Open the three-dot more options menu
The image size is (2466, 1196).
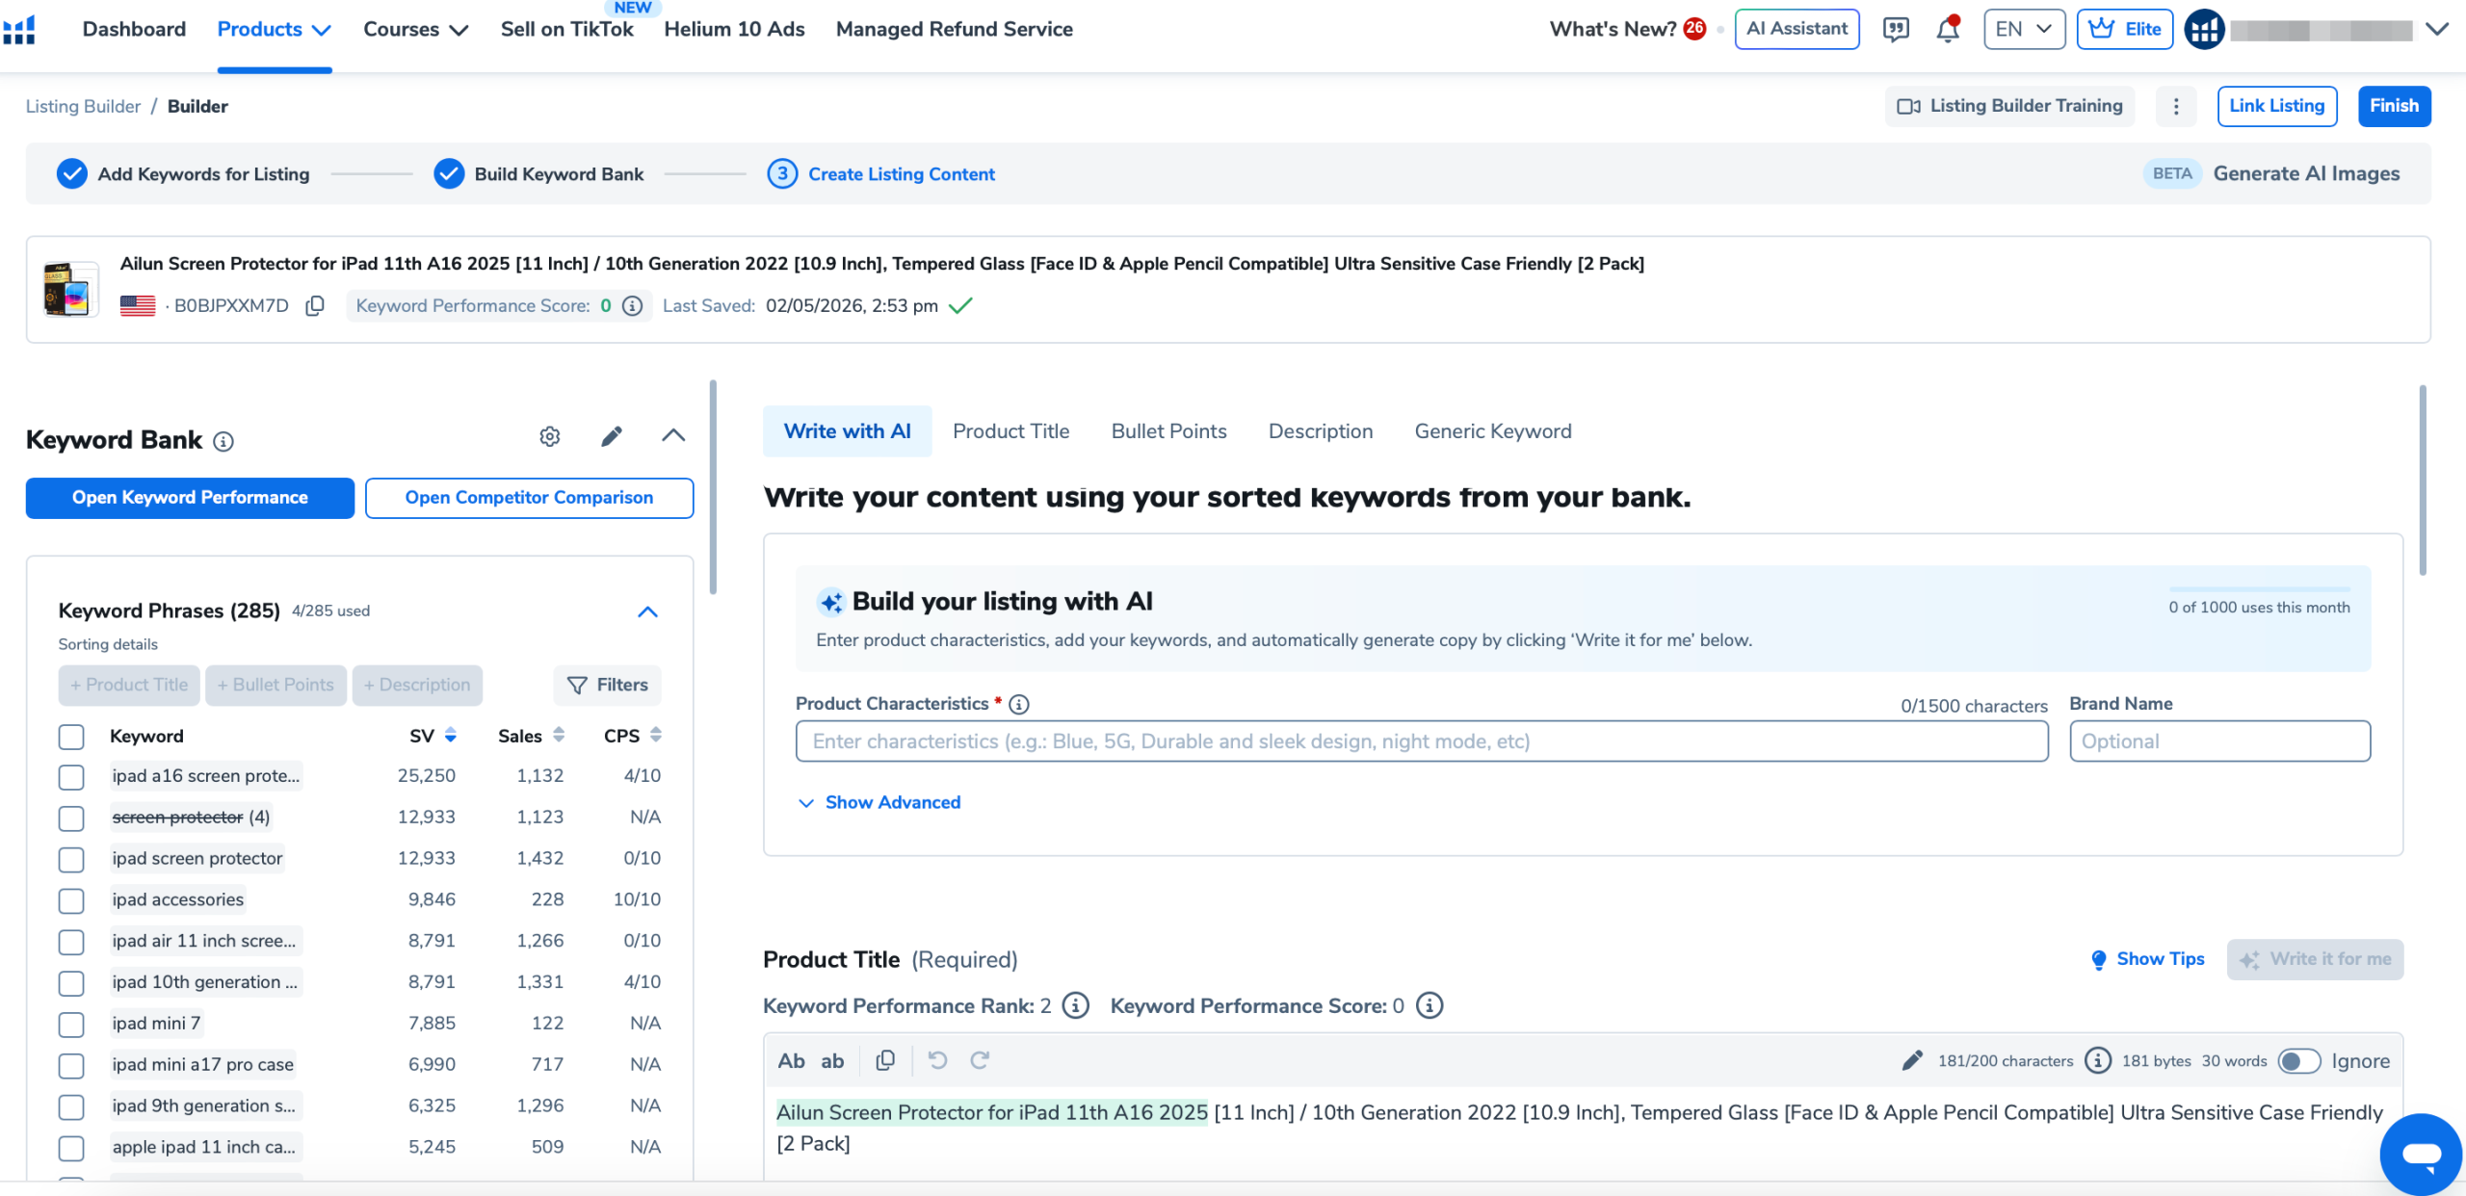point(2175,107)
